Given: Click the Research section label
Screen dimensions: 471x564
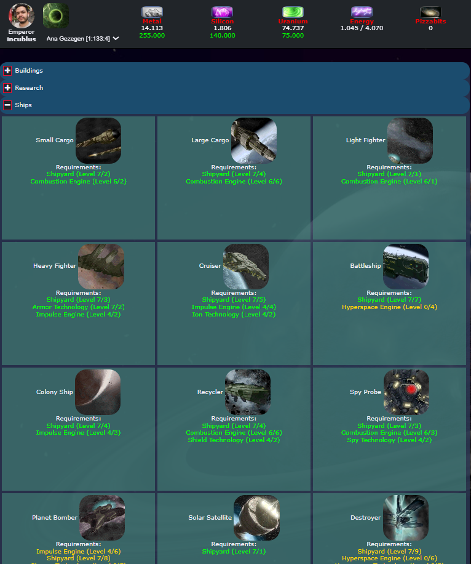Looking at the screenshot, I should (29, 88).
